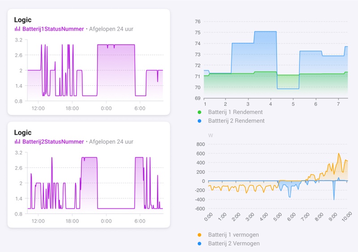Click the chart icon beside Batterij2StatusNummer
Image resolution: width=358 pixels, height=252 pixels.
pyautogui.click(x=17, y=141)
